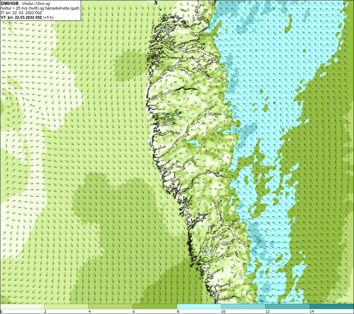Click the legend tick label '8'

(178, 312)
